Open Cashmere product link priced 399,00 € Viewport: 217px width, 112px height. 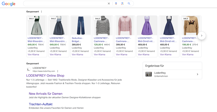point(123,40)
